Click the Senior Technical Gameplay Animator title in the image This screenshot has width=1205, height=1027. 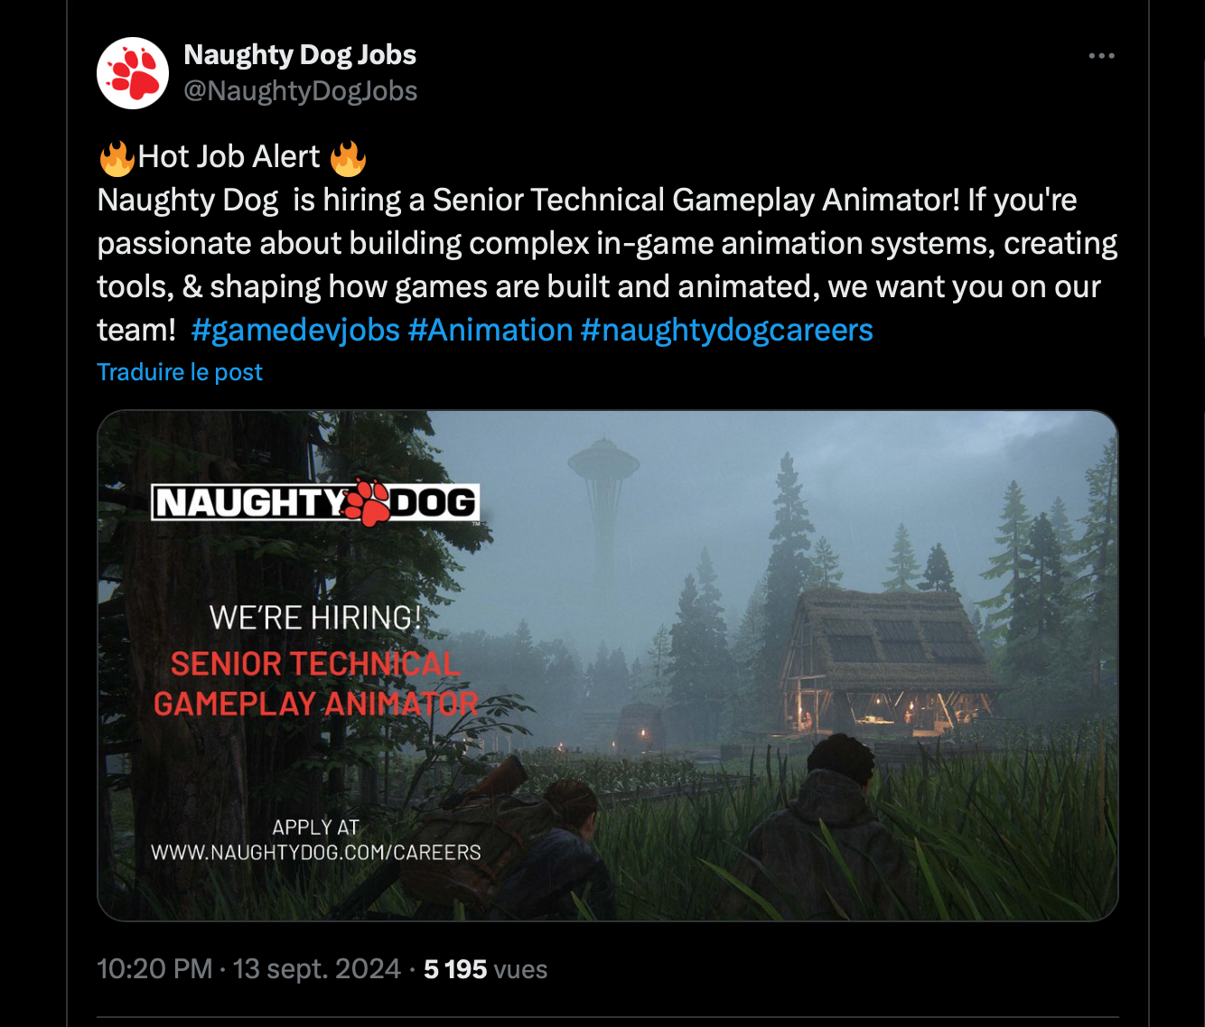(x=315, y=684)
